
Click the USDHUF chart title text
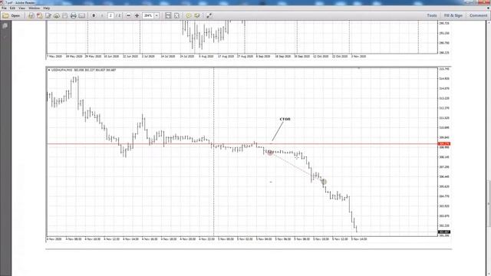[x=84, y=70]
